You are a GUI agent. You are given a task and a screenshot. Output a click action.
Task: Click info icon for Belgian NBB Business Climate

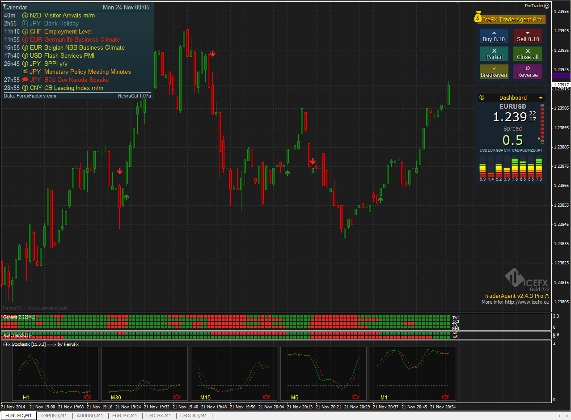[x=25, y=47]
